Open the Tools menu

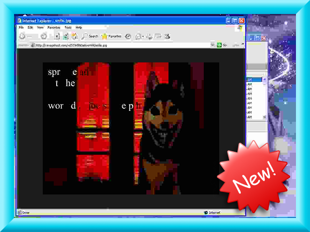click(x=68, y=28)
